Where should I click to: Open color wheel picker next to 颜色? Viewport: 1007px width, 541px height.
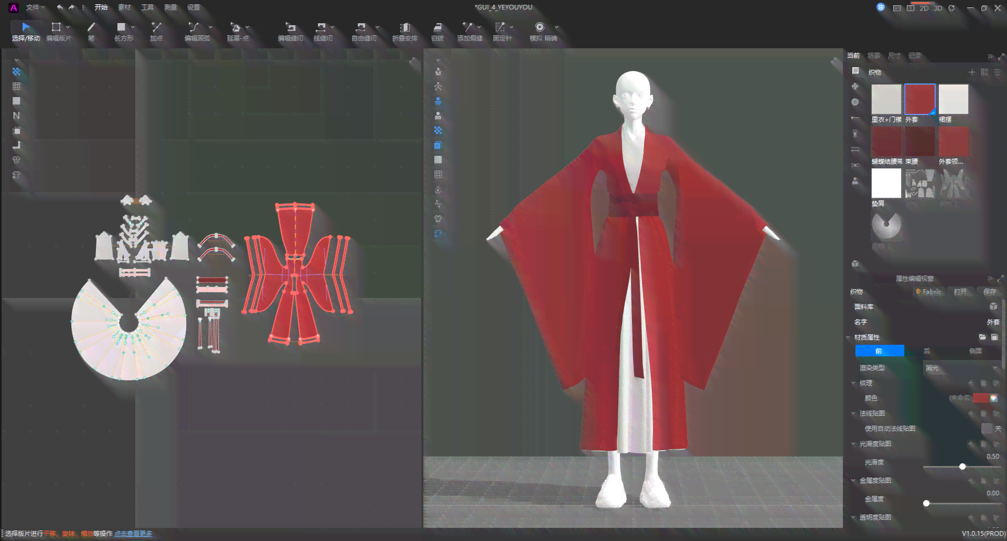tap(994, 398)
